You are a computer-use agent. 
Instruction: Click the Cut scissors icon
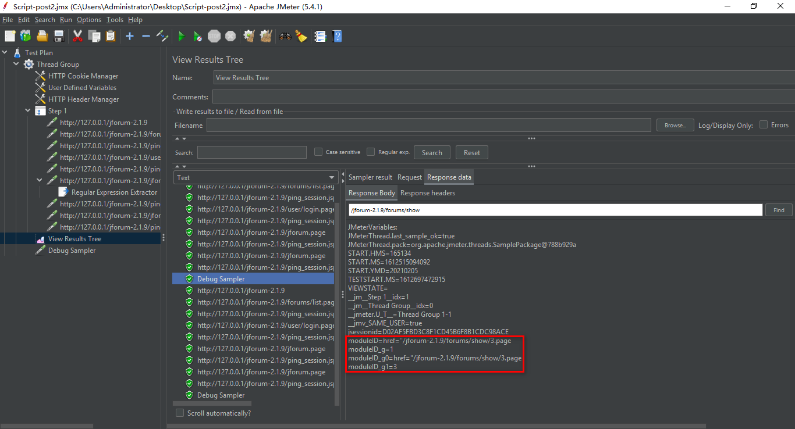coord(77,36)
